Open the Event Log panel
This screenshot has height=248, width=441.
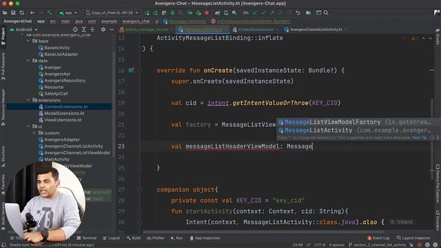(378, 238)
